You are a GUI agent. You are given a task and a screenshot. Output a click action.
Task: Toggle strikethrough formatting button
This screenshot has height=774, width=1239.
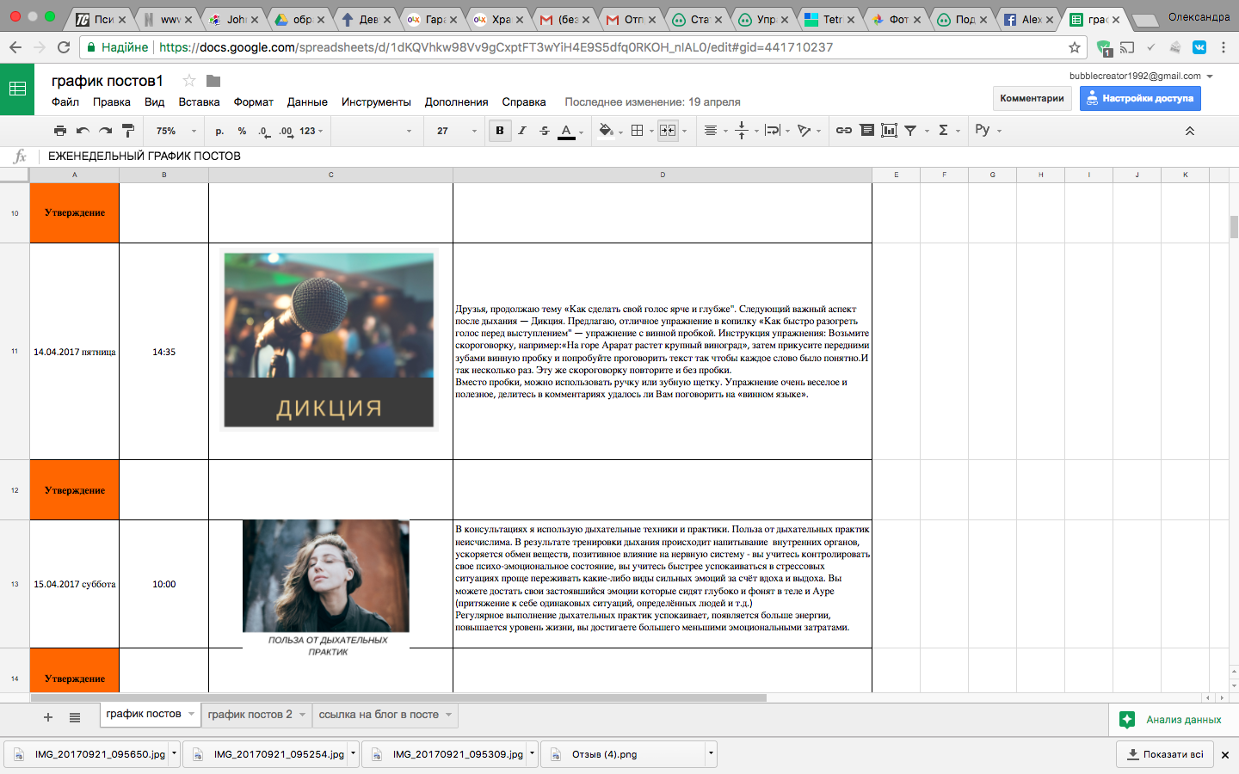[545, 131]
